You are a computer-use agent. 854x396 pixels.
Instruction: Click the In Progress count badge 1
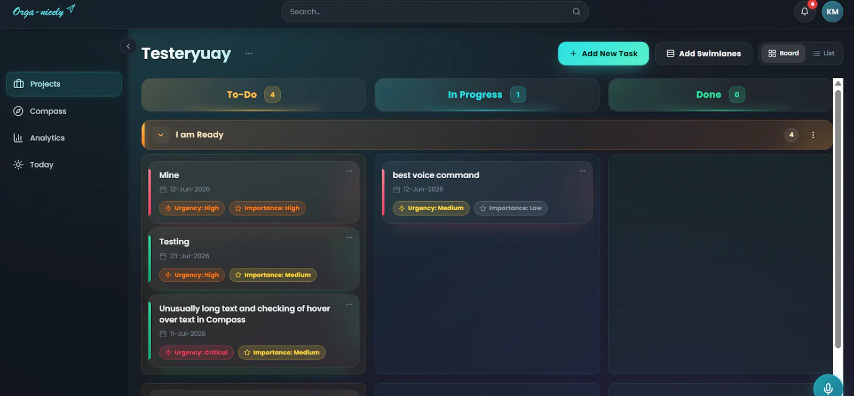click(x=518, y=94)
